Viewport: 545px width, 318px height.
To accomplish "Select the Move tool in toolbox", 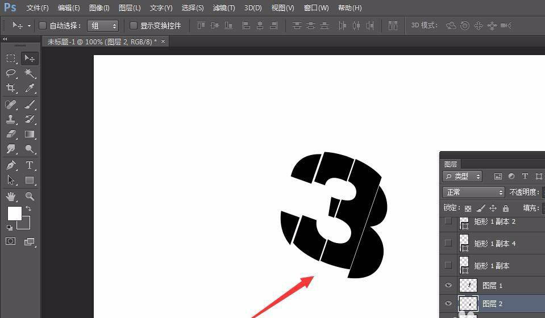I will [30, 58].
